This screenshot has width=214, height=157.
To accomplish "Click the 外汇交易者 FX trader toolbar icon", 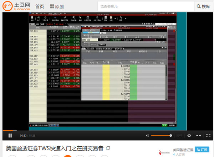I will (97, 19).
